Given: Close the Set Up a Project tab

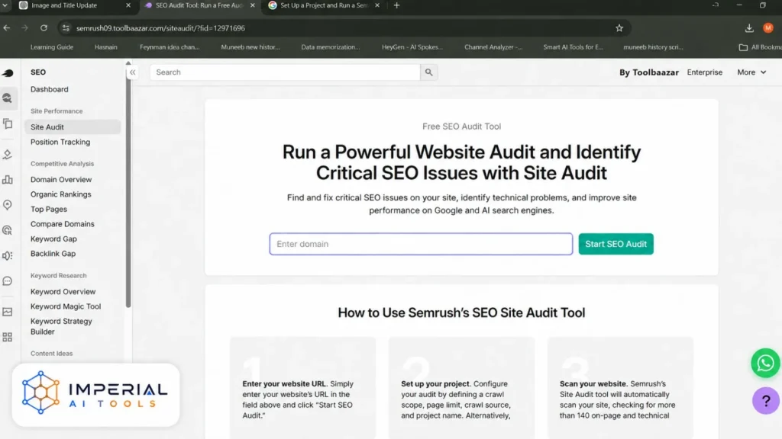Looking at the screenshot, I should tap(377, 5).
